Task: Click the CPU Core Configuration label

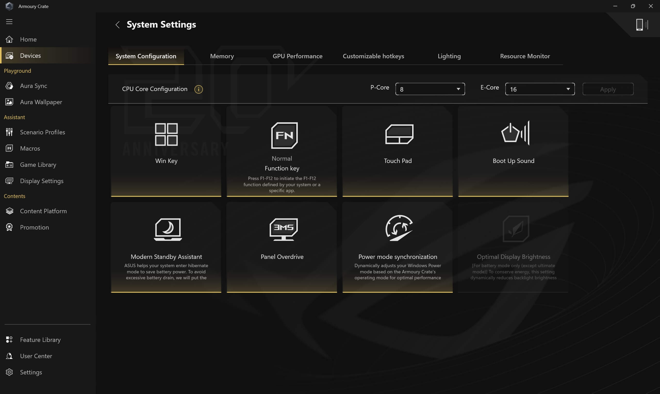Action: [x=155, y=89]
